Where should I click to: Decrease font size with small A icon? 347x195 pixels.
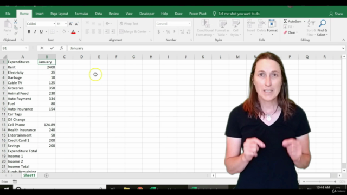coord(76,24)
